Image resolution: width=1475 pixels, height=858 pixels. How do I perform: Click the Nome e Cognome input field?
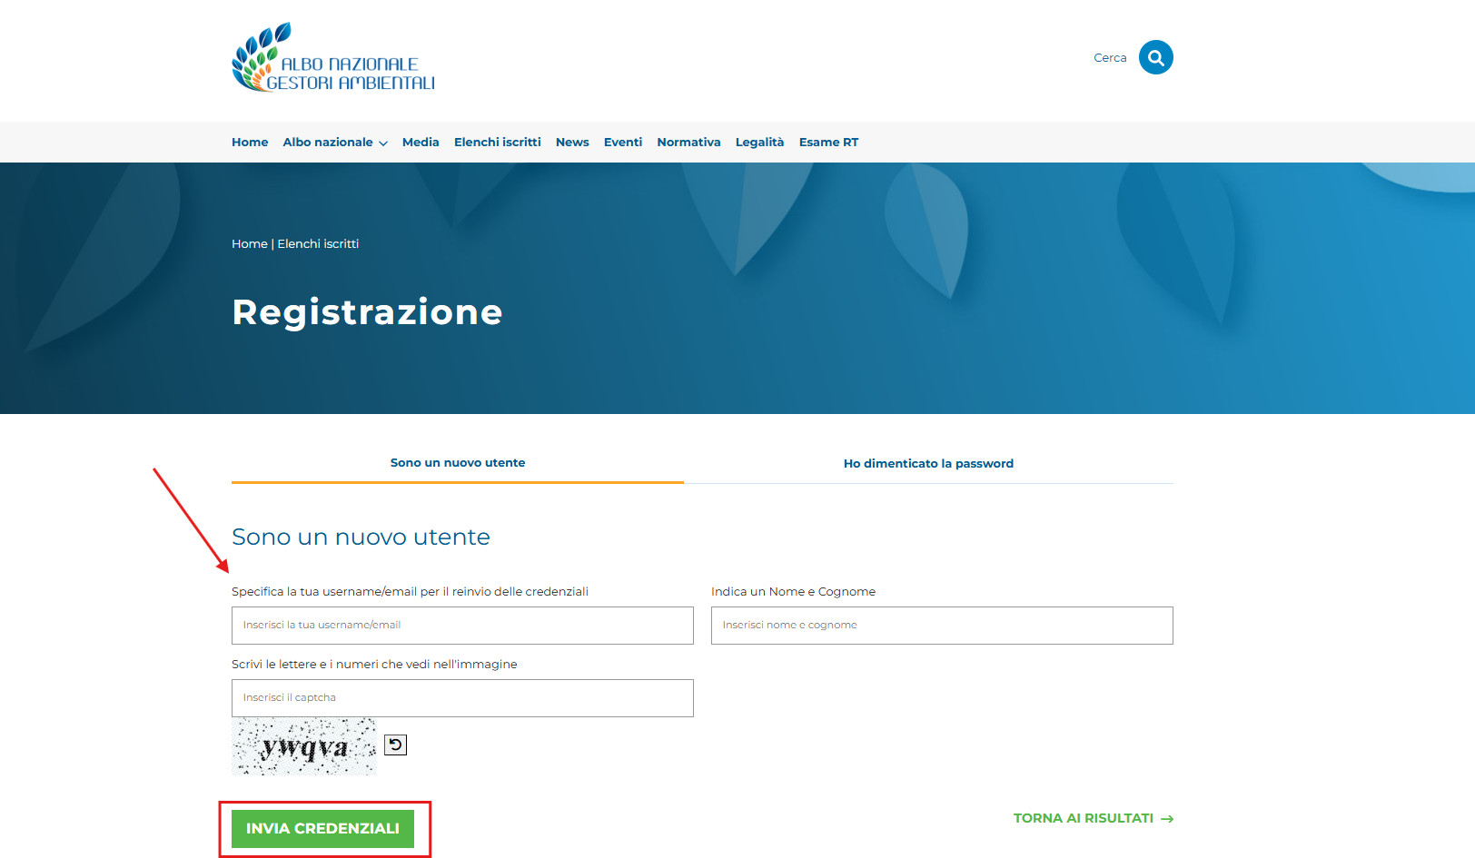[x=942, y=626]
